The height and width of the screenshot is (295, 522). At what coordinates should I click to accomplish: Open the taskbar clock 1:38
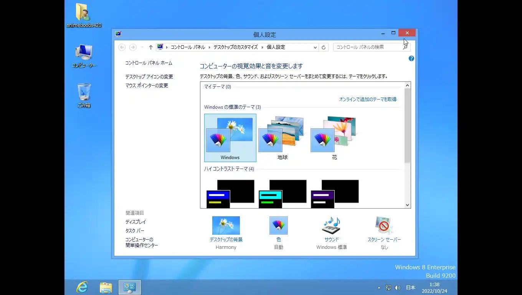click(x=434, y=288)
